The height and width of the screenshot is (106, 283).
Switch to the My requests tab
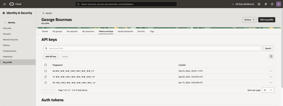coord(72,31)
